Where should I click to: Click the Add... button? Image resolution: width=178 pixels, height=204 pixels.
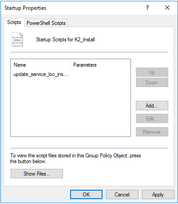152,106
